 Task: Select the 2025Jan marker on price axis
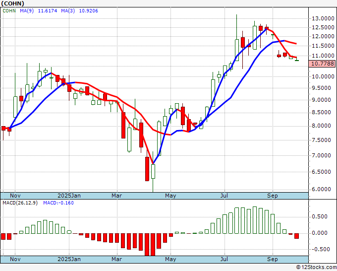69,196
